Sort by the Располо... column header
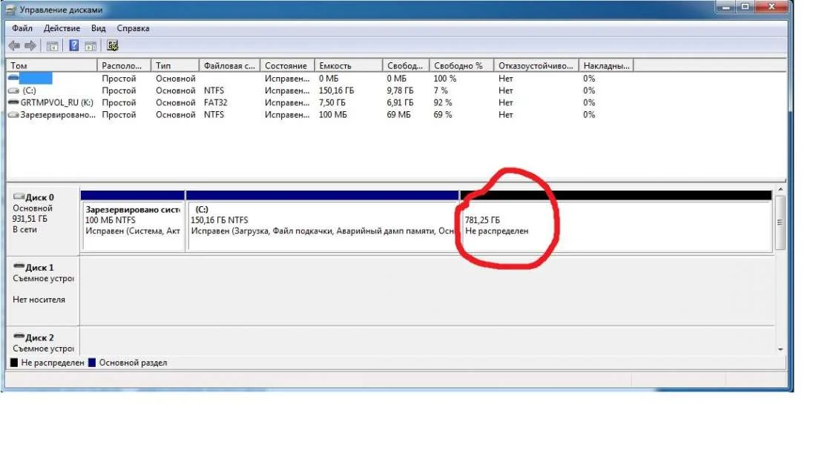The image size is (816, 459). point(124,65)
